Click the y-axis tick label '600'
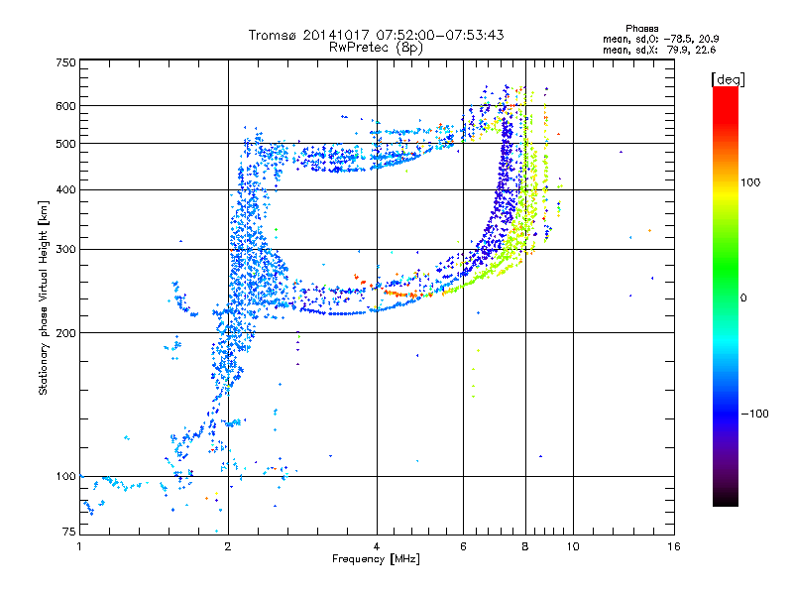The width and height of the screenshot is (793, 595). tap(66, 106)
